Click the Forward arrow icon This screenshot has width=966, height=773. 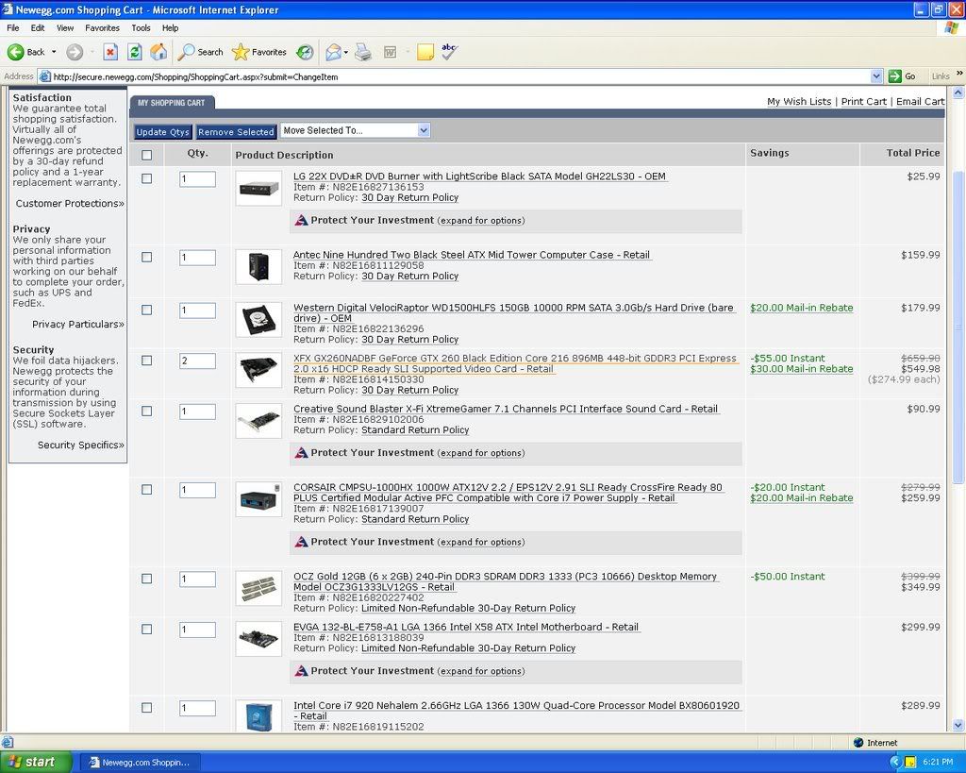75,53
